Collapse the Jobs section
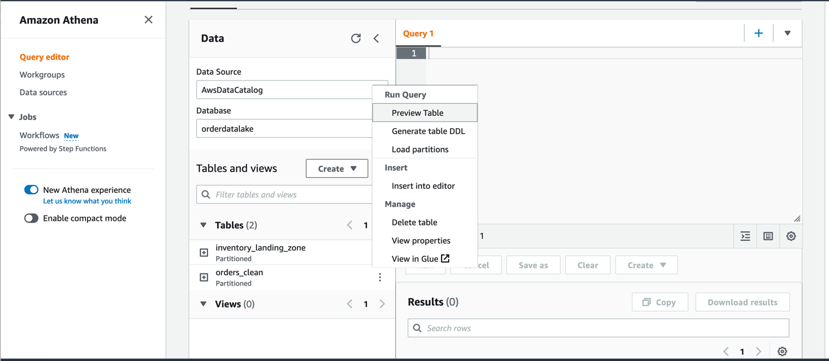 tap(11, 117)
